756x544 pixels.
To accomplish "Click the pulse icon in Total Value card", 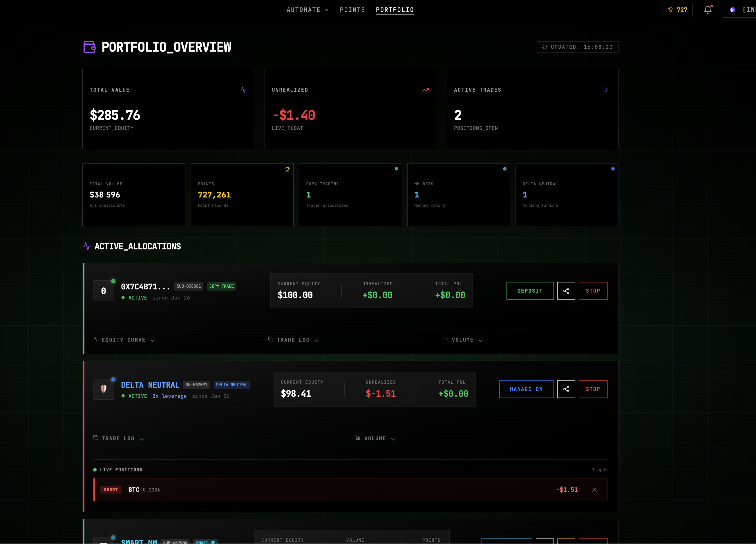I will 243,90.
